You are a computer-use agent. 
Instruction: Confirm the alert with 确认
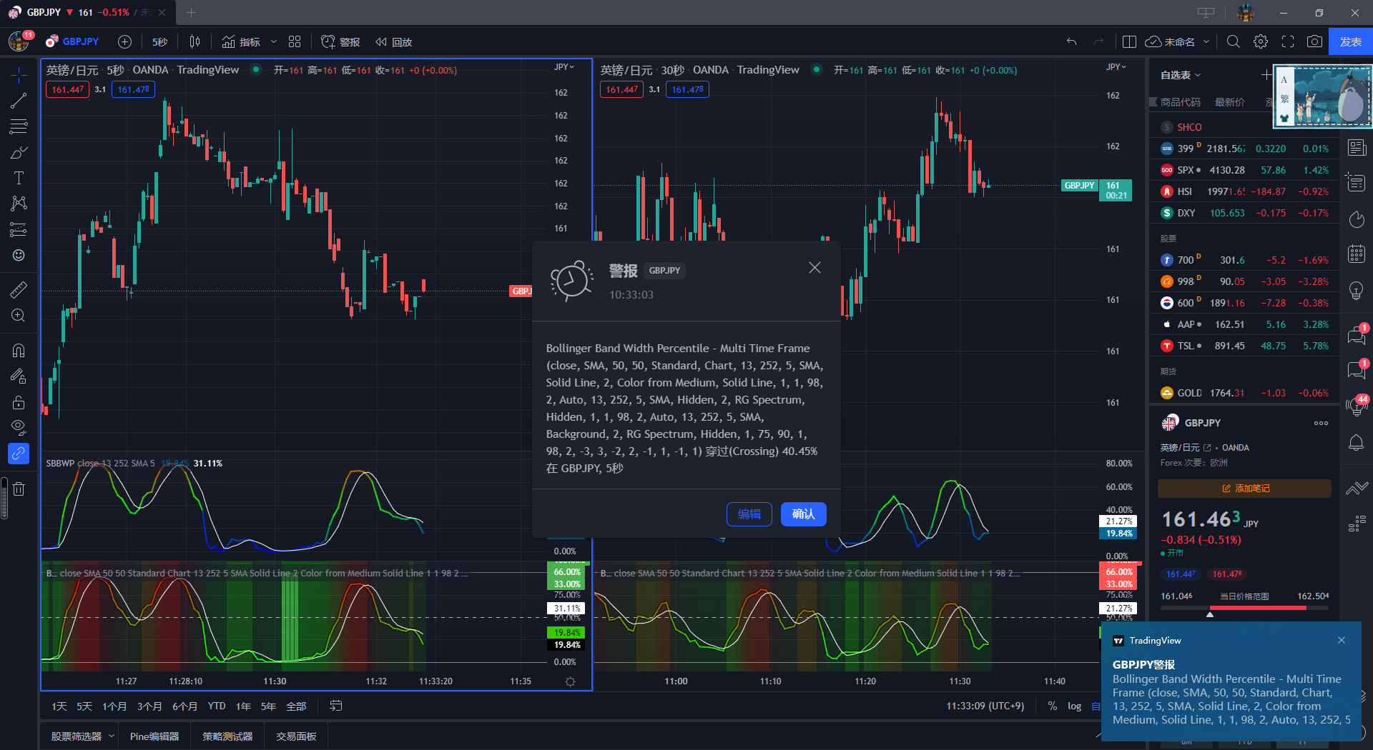coord(803,514)
